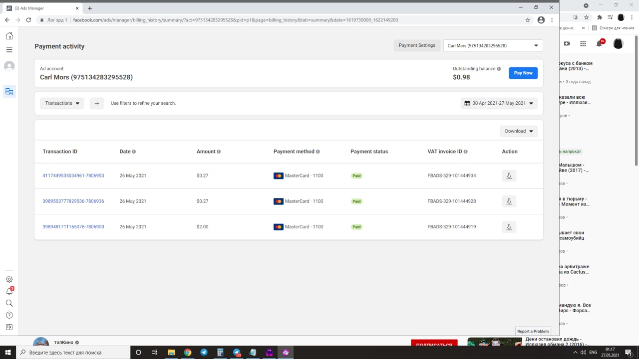Open the Ads Manager home icon in sidebar
The width and height of the screenshot is (639, 359).
click(x=9, y=36)
